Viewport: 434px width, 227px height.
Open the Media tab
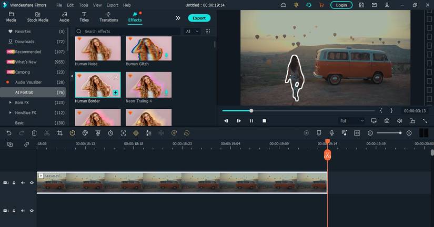click(x=11, y=17)
